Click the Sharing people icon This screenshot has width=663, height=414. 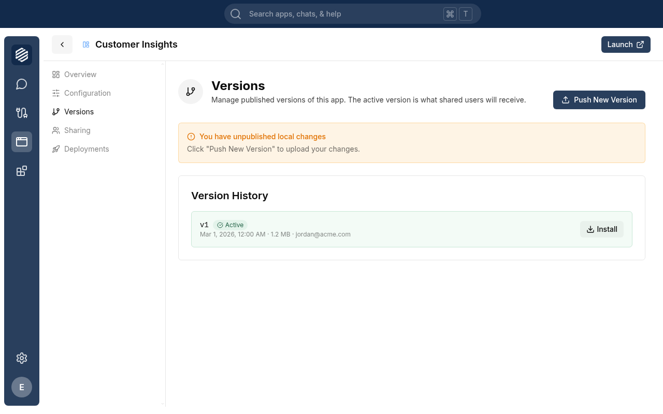coord(56,130)
